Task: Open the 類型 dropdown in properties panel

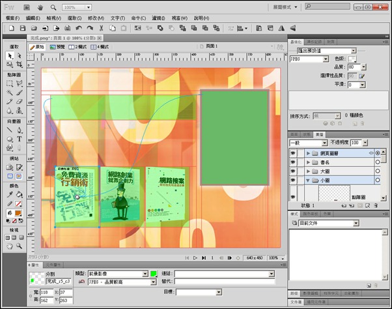Action: click(x=145, y=274)
